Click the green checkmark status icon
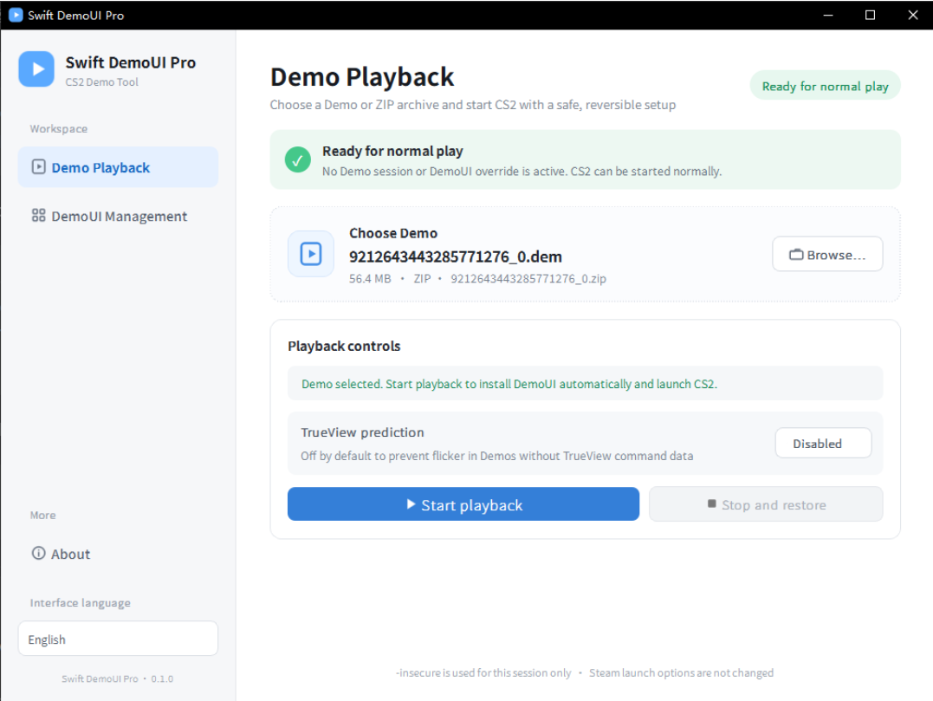The width and height of the screenshot is (933, 701). (297, 159)
